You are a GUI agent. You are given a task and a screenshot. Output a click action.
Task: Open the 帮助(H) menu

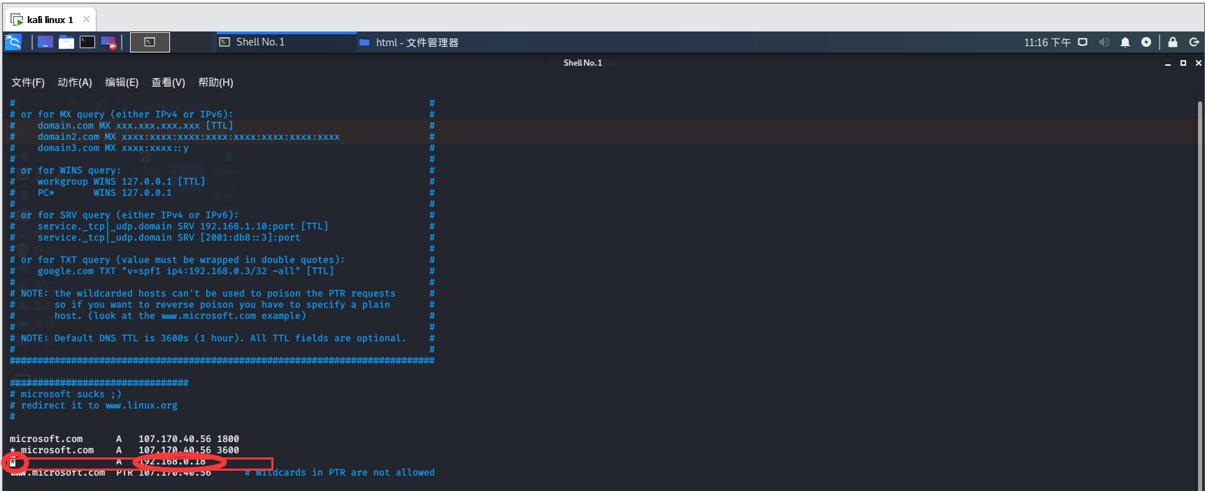pyautogui.click(x=215, y=83)
